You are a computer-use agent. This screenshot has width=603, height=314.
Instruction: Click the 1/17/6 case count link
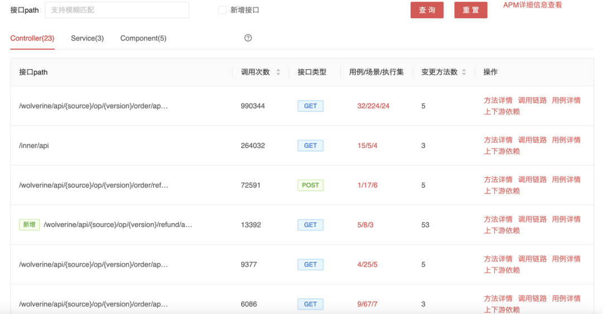[x=367, y=185]
